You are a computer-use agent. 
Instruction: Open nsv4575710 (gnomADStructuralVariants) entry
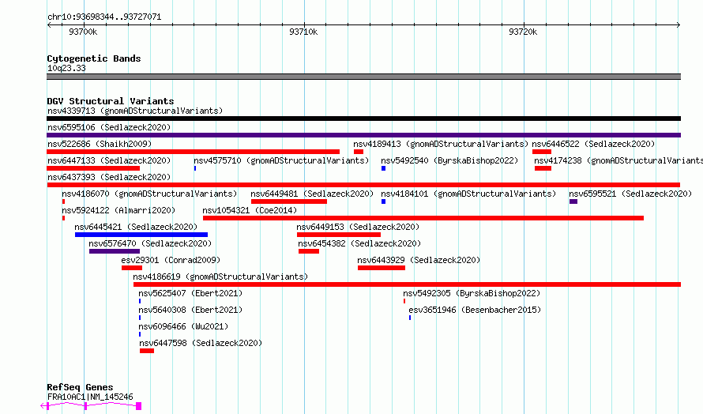click(281, 160)
